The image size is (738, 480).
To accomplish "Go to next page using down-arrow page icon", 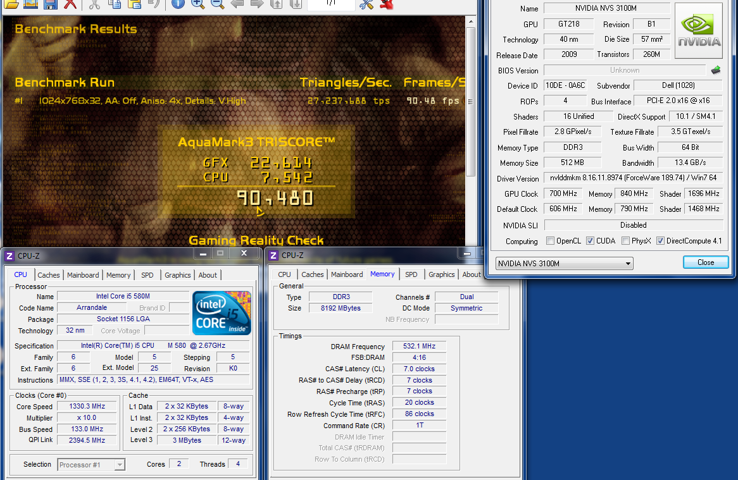I will 295,4.
